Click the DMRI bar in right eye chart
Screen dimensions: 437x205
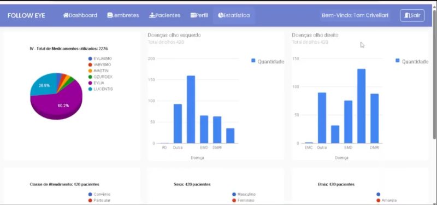point(374,119)
